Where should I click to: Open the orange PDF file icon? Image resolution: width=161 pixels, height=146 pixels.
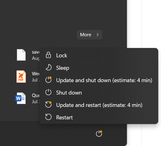pos(21,77)
